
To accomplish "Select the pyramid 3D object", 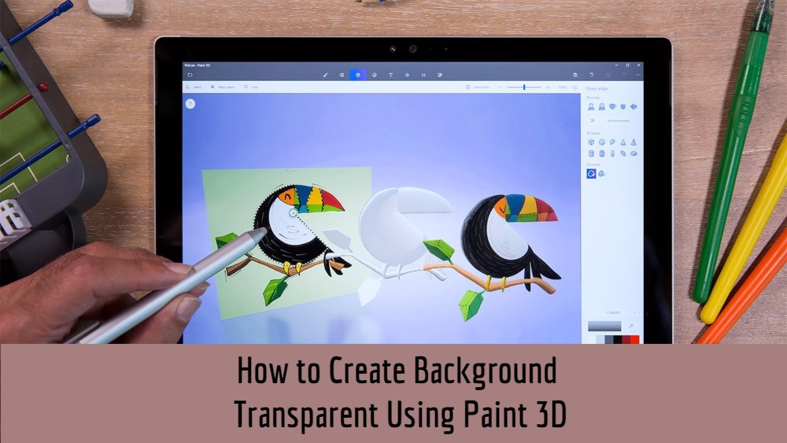I will coord(634,142).
